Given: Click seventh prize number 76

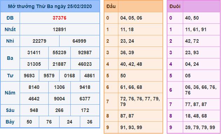Looking at the screenshot, I should 49,122.
